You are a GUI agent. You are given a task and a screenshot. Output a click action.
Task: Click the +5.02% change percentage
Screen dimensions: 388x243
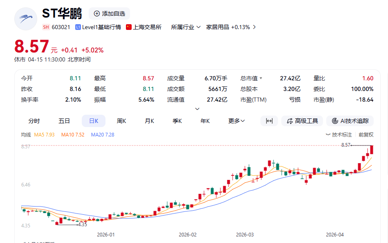tap(92, 50)
